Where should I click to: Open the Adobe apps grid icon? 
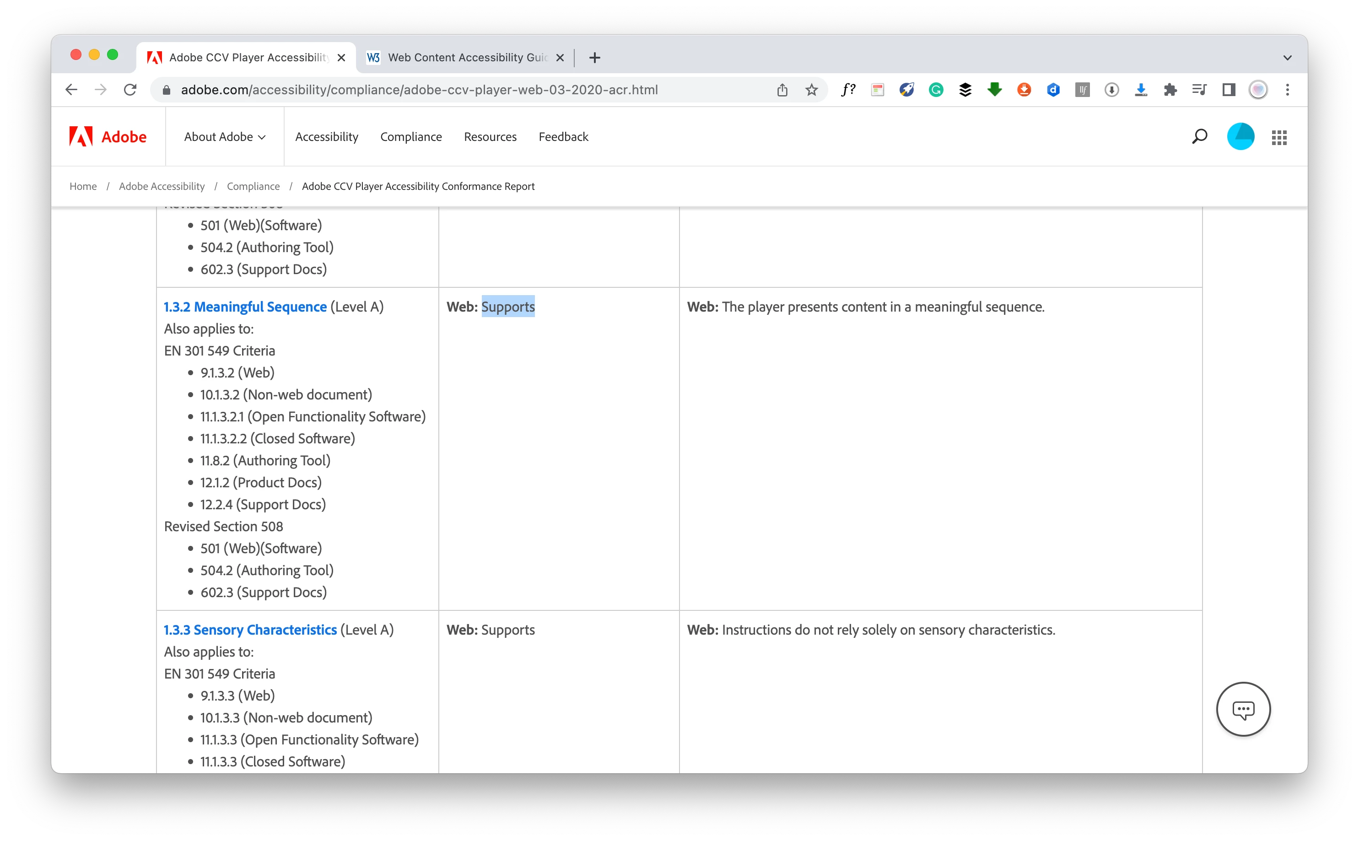point(1279,137)
